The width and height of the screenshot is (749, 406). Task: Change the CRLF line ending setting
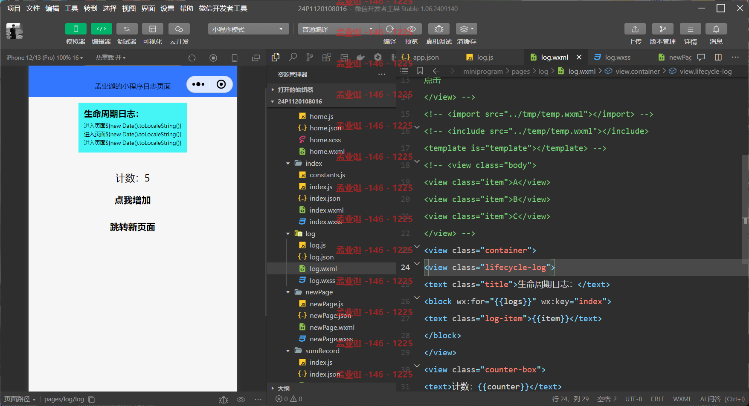tap(657, 399)
